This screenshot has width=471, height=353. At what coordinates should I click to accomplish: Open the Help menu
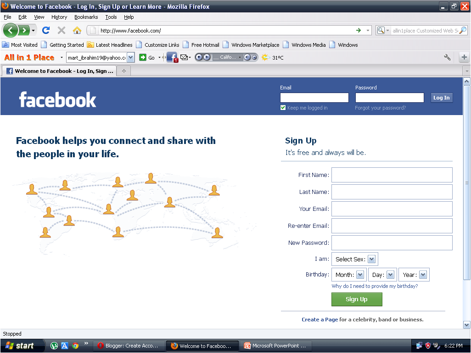pos(129,17)
